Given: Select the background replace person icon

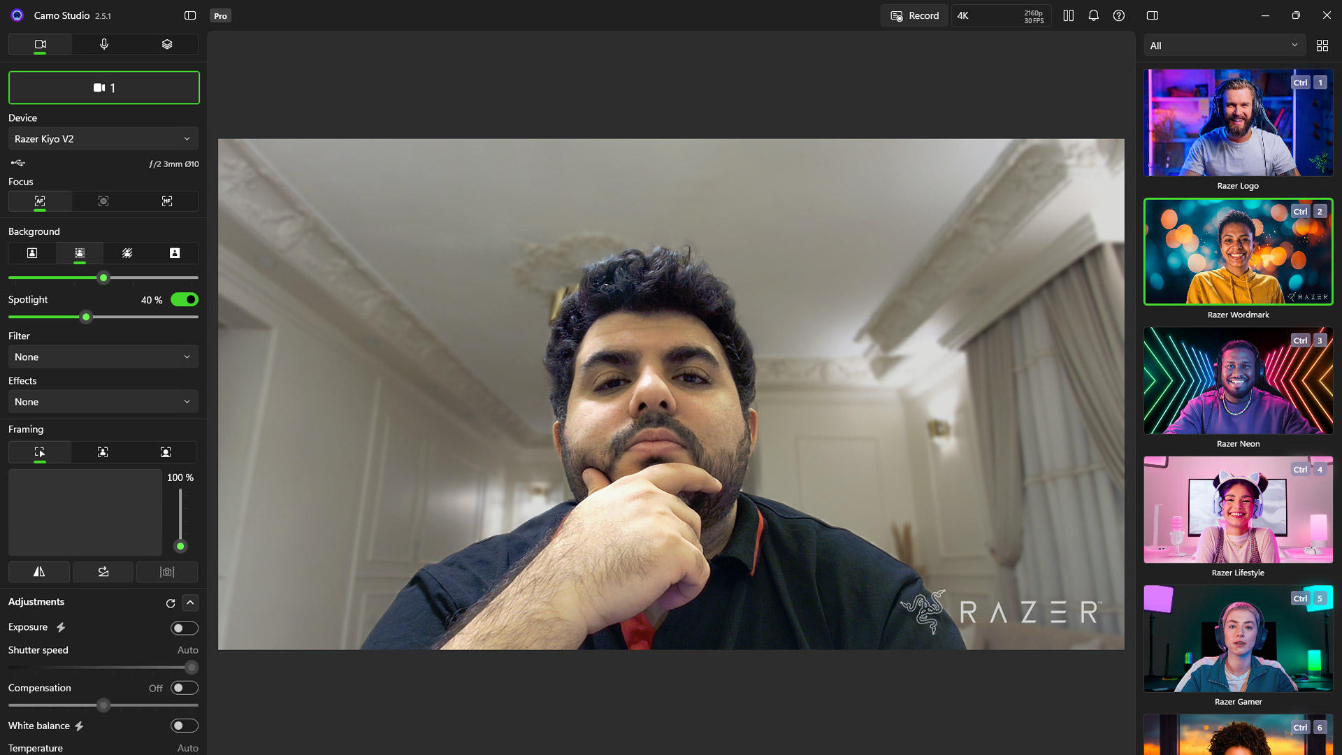Looking at the screenshot, I should pos(175,253).
